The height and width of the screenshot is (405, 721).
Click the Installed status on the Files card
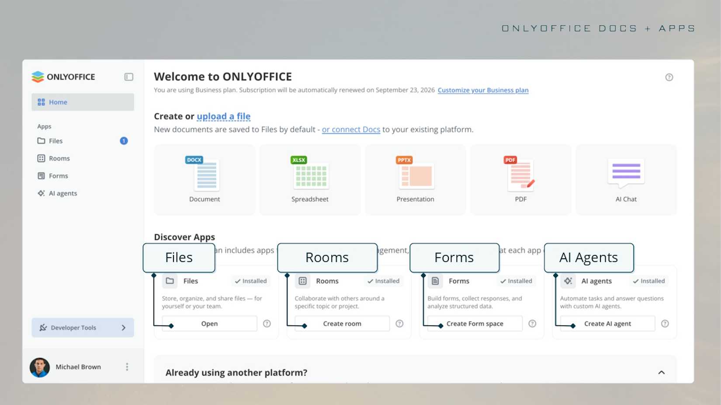(x=251, y=281)
